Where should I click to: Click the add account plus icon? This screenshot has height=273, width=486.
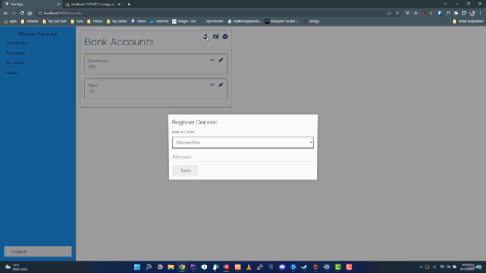(x=226, y=36)
